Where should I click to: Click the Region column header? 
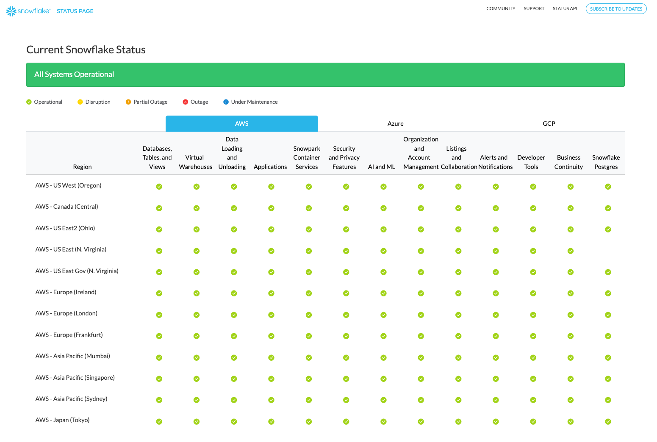point(82,167)
